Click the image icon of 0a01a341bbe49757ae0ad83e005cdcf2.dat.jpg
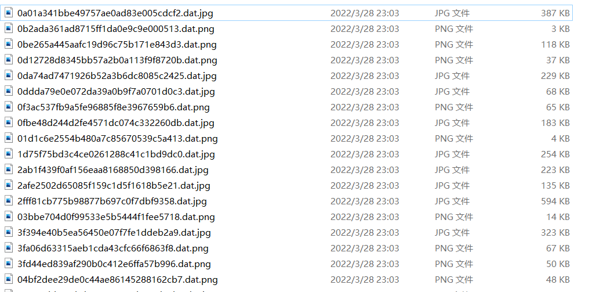 pos(9,13)
